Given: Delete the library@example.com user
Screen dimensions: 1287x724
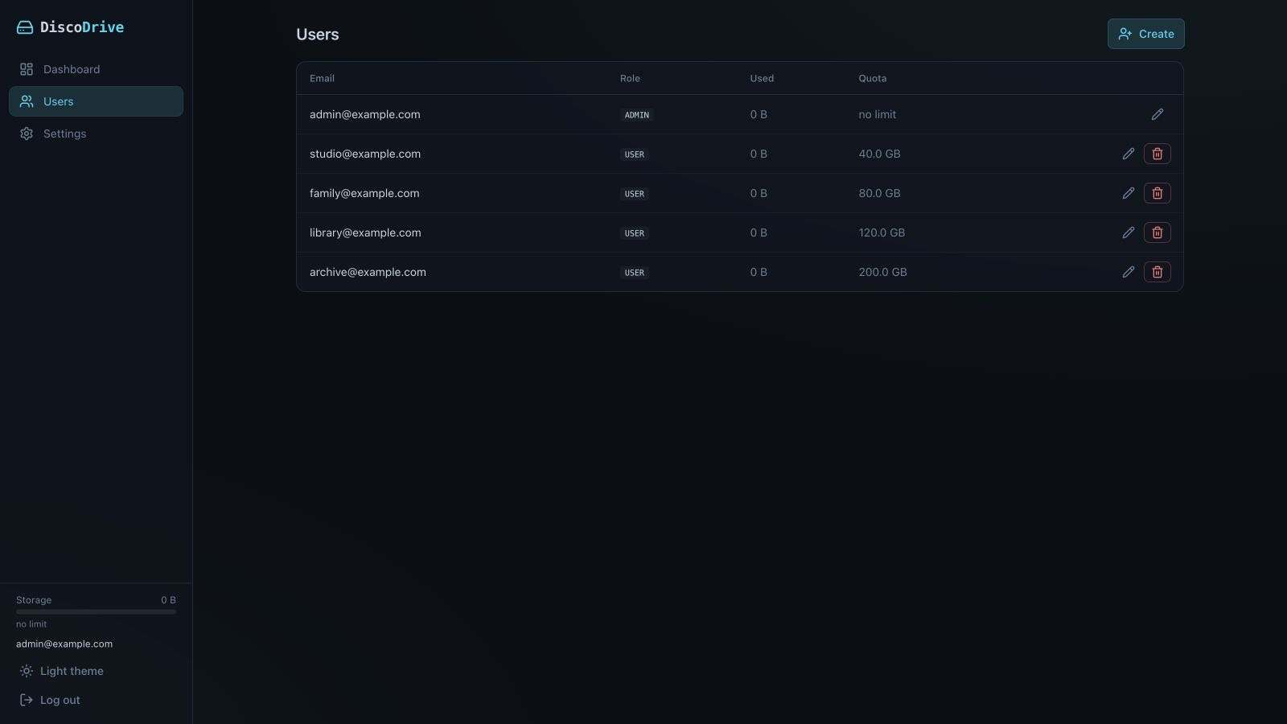Looking at the screenshot, I should click(1157, 232).
